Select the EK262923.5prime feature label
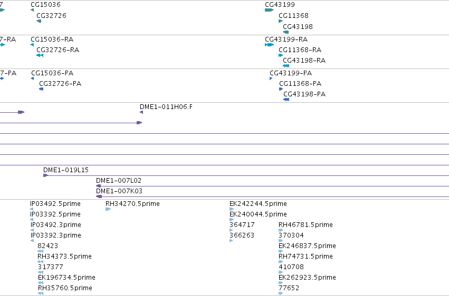This screenshot has height=296, width=449. 307,278
